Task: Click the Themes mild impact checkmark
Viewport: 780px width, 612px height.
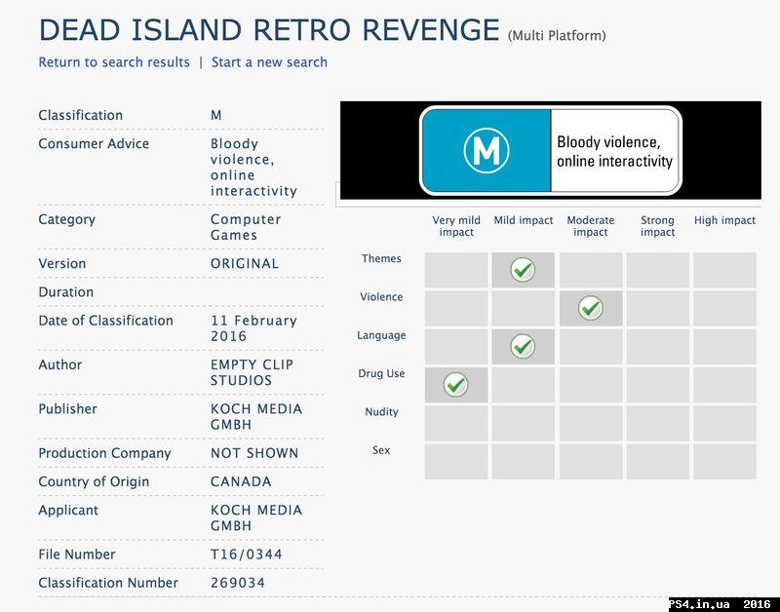Action: click(523, 270)
